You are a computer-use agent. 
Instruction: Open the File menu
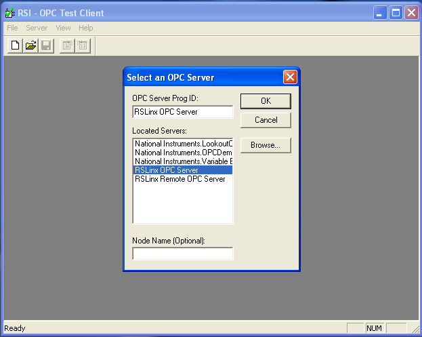tap(12, 28)
